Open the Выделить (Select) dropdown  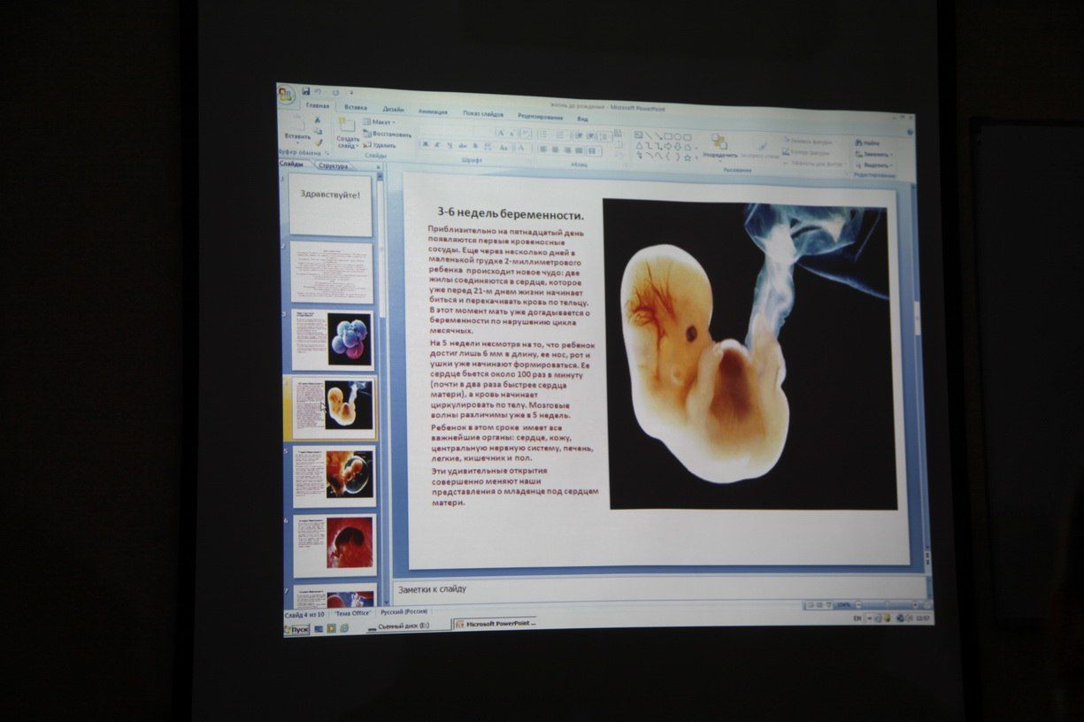click(874, 165)
